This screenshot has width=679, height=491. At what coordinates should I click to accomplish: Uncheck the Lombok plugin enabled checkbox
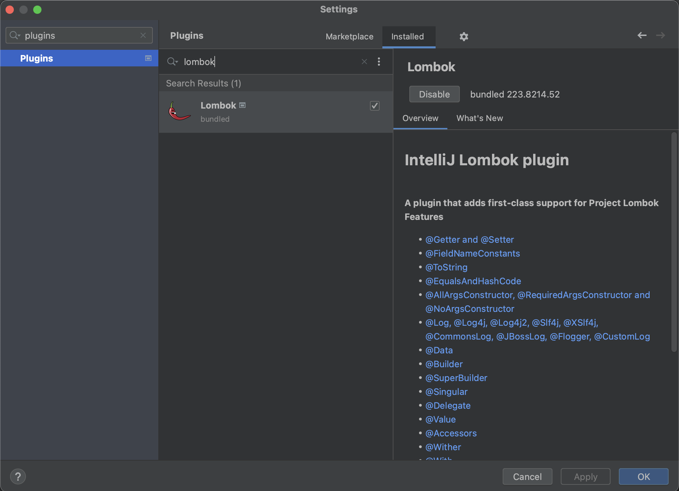coord(374,105)
